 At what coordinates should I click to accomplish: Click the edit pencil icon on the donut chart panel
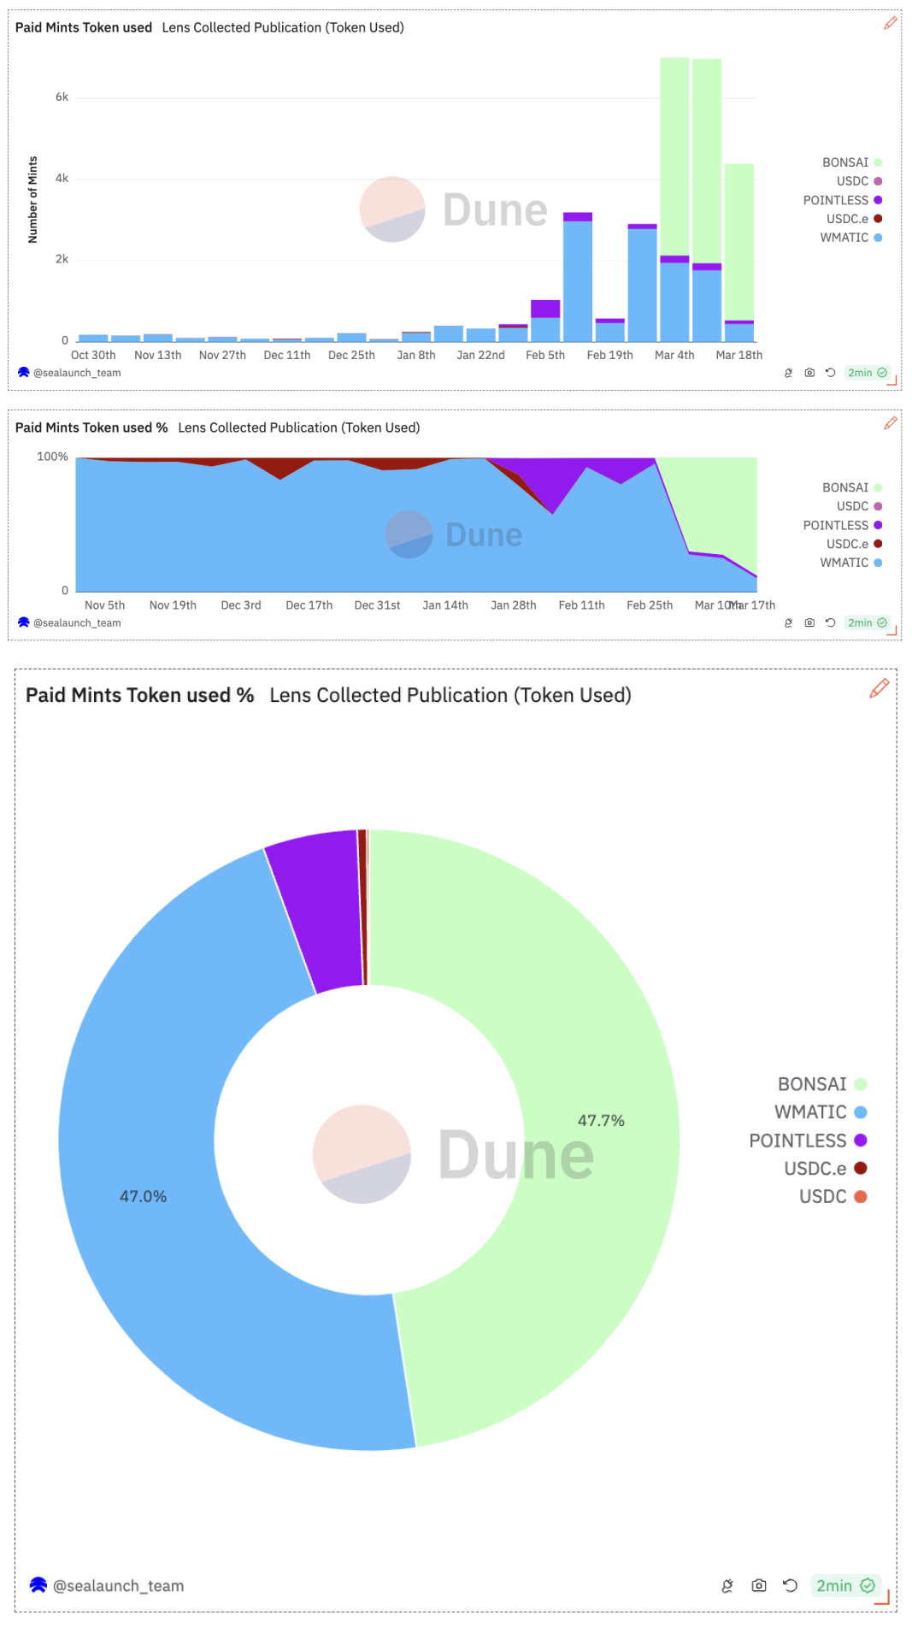tap(879, 688)
